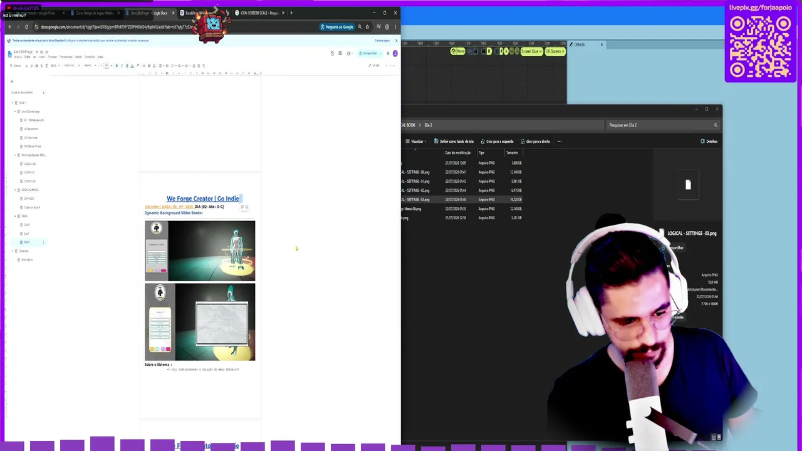
Task: Open the Arquivo menu in Docs
Action: point(18,57)
